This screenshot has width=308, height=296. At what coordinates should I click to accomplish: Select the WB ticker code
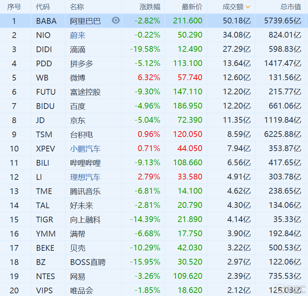42,78
